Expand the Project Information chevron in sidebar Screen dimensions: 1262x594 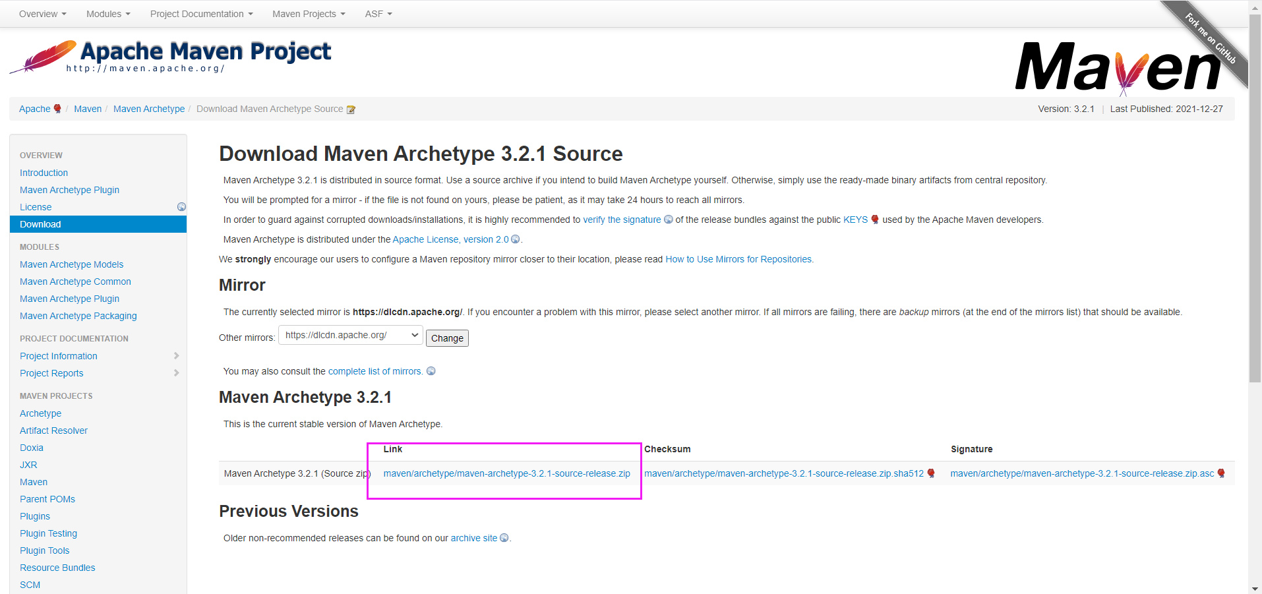click(176, 356)
